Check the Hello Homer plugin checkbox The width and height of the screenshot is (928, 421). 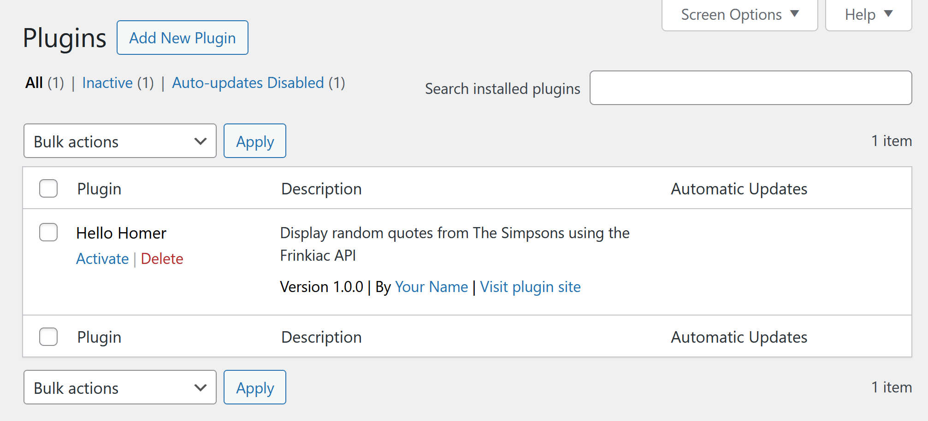(x=48, y=233)
